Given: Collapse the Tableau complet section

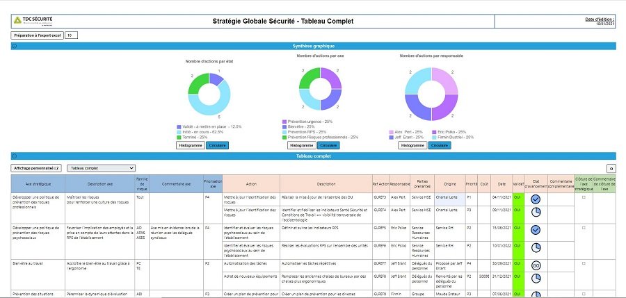Looking at the screenshot, I should [x=15, y=156].
